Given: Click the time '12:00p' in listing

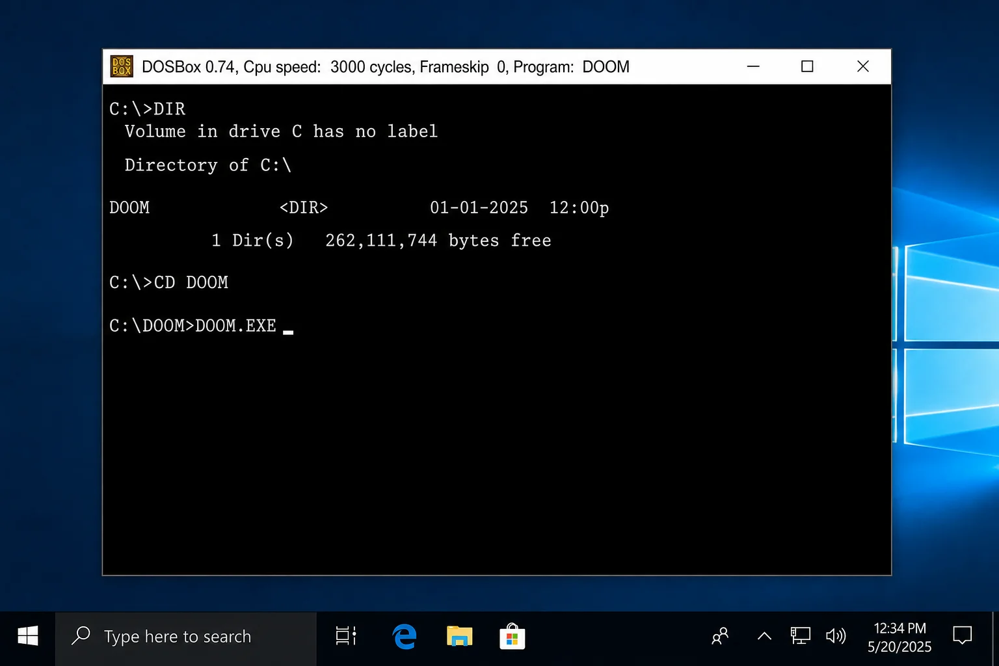Looking at the screenshot, I should click(579, 208).
